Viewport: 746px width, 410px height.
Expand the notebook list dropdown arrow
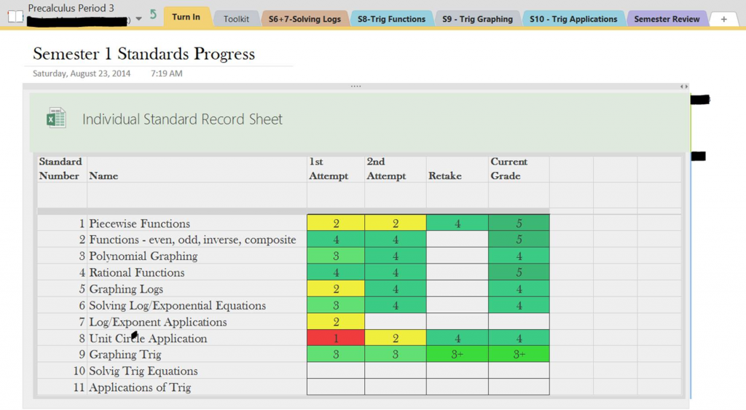tap(139, 19)
